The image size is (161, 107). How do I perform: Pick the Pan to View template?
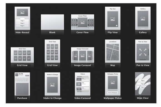[143, 51]
